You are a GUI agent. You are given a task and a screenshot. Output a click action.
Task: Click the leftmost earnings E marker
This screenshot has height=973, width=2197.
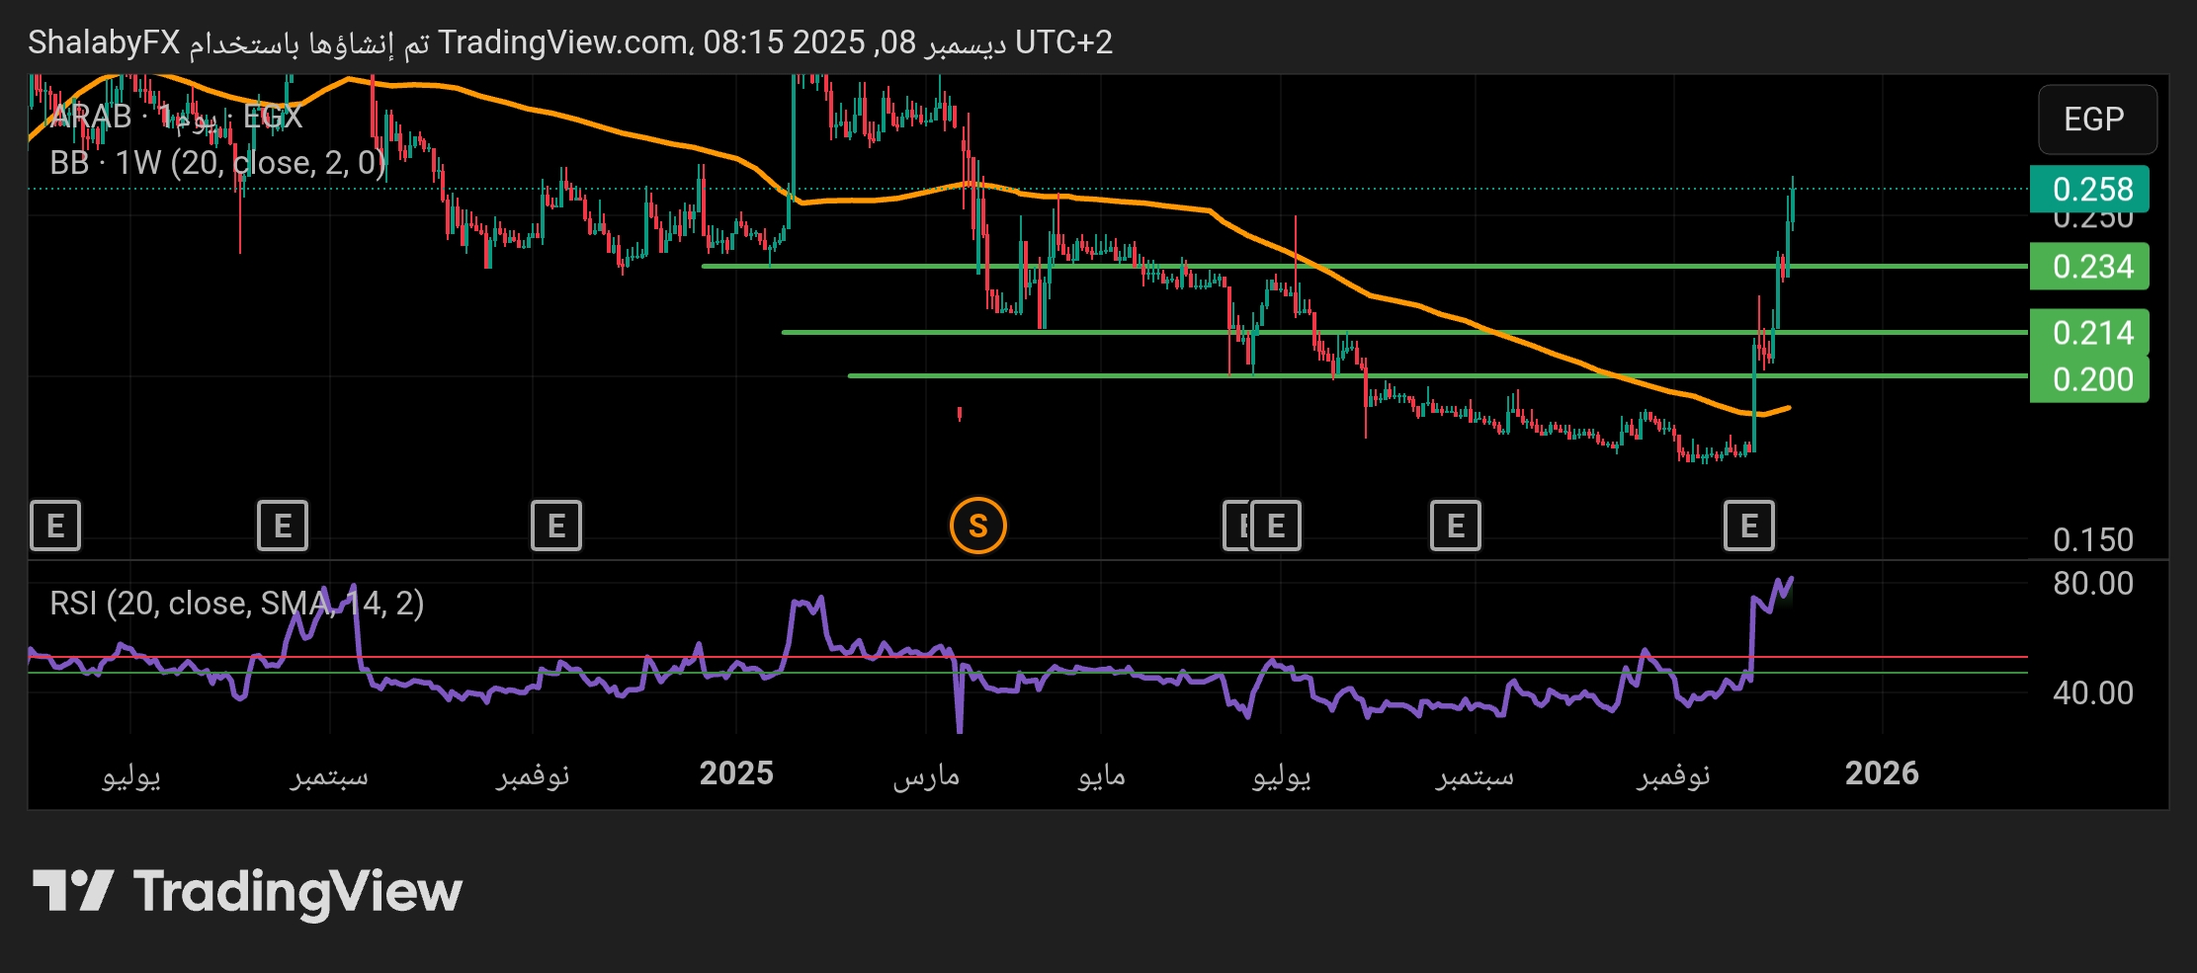click(x=54, y=526)
